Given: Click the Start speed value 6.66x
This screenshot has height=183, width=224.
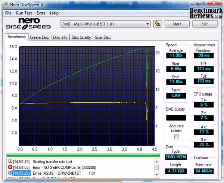Looking at the screenshot, I should coord(176,69).
